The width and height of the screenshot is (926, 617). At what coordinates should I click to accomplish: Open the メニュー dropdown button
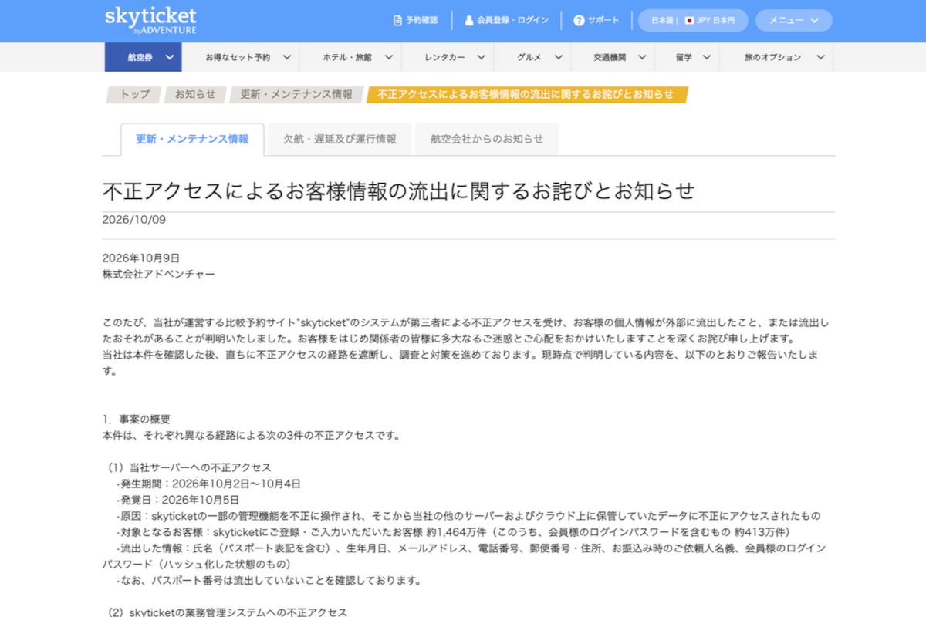point(793,21)
